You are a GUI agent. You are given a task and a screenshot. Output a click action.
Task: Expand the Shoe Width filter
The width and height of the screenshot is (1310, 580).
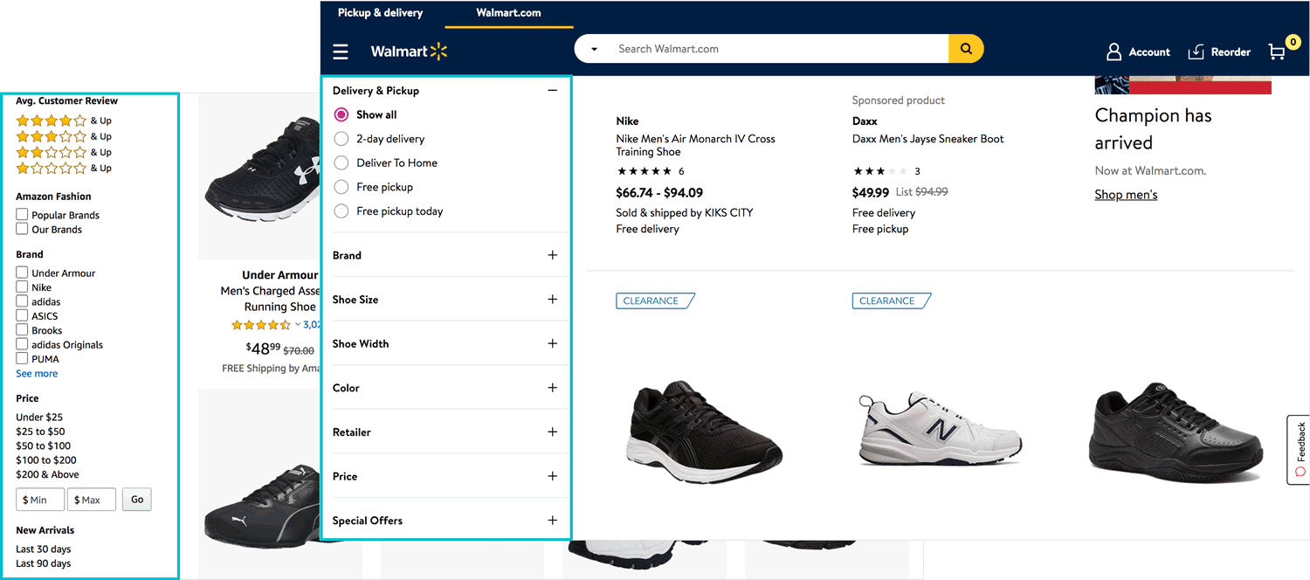[552, 343]
